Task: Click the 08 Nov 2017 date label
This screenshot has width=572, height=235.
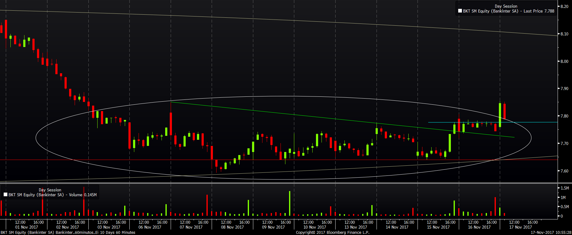Action: (x=232, y=227)
